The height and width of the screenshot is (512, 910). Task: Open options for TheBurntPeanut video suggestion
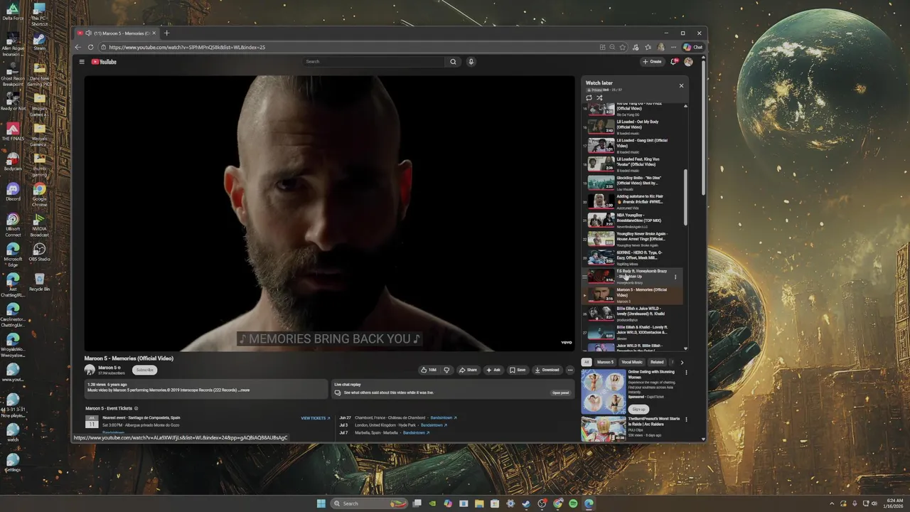[x=686, y=420]
